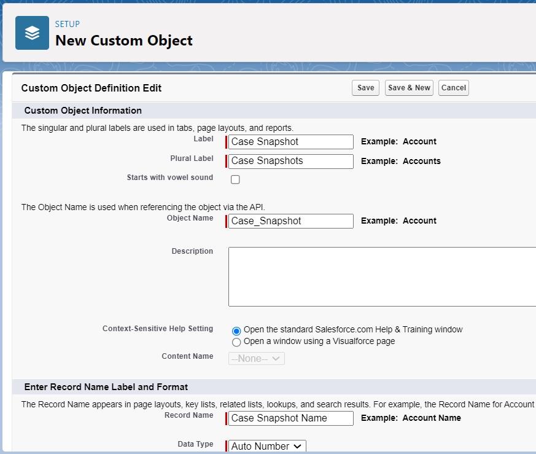
Task: Click into the Object Name field
Action: pyautogui.click(x=291, y=221)
